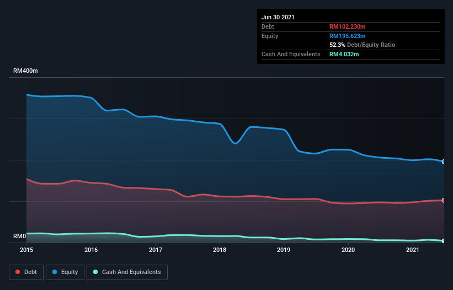Screen dimensions: 453x290
Task: Click the RM4.032m cash value
Action: coord(344,54)
